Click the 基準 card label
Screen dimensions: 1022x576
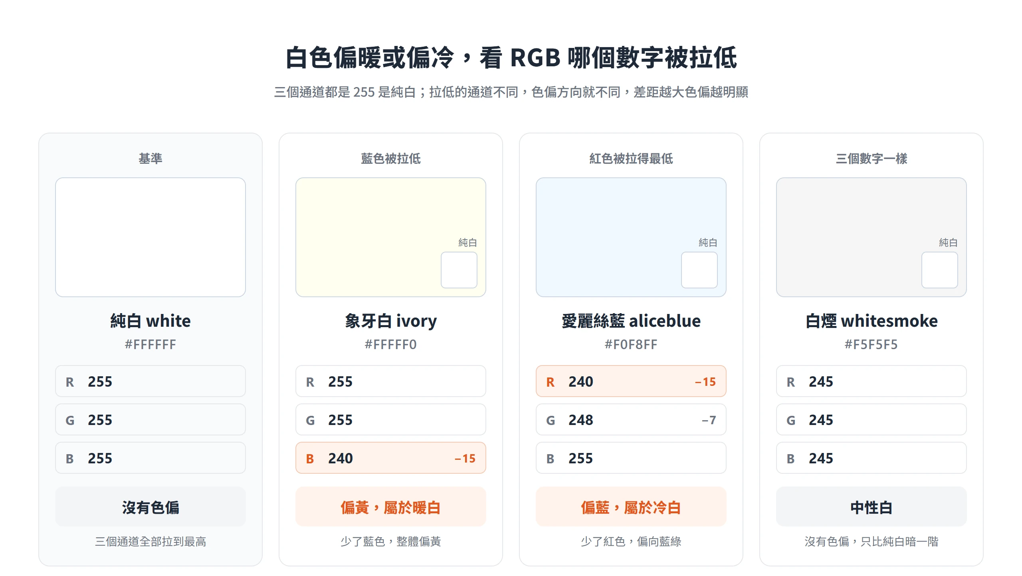[x=151, y=159]
